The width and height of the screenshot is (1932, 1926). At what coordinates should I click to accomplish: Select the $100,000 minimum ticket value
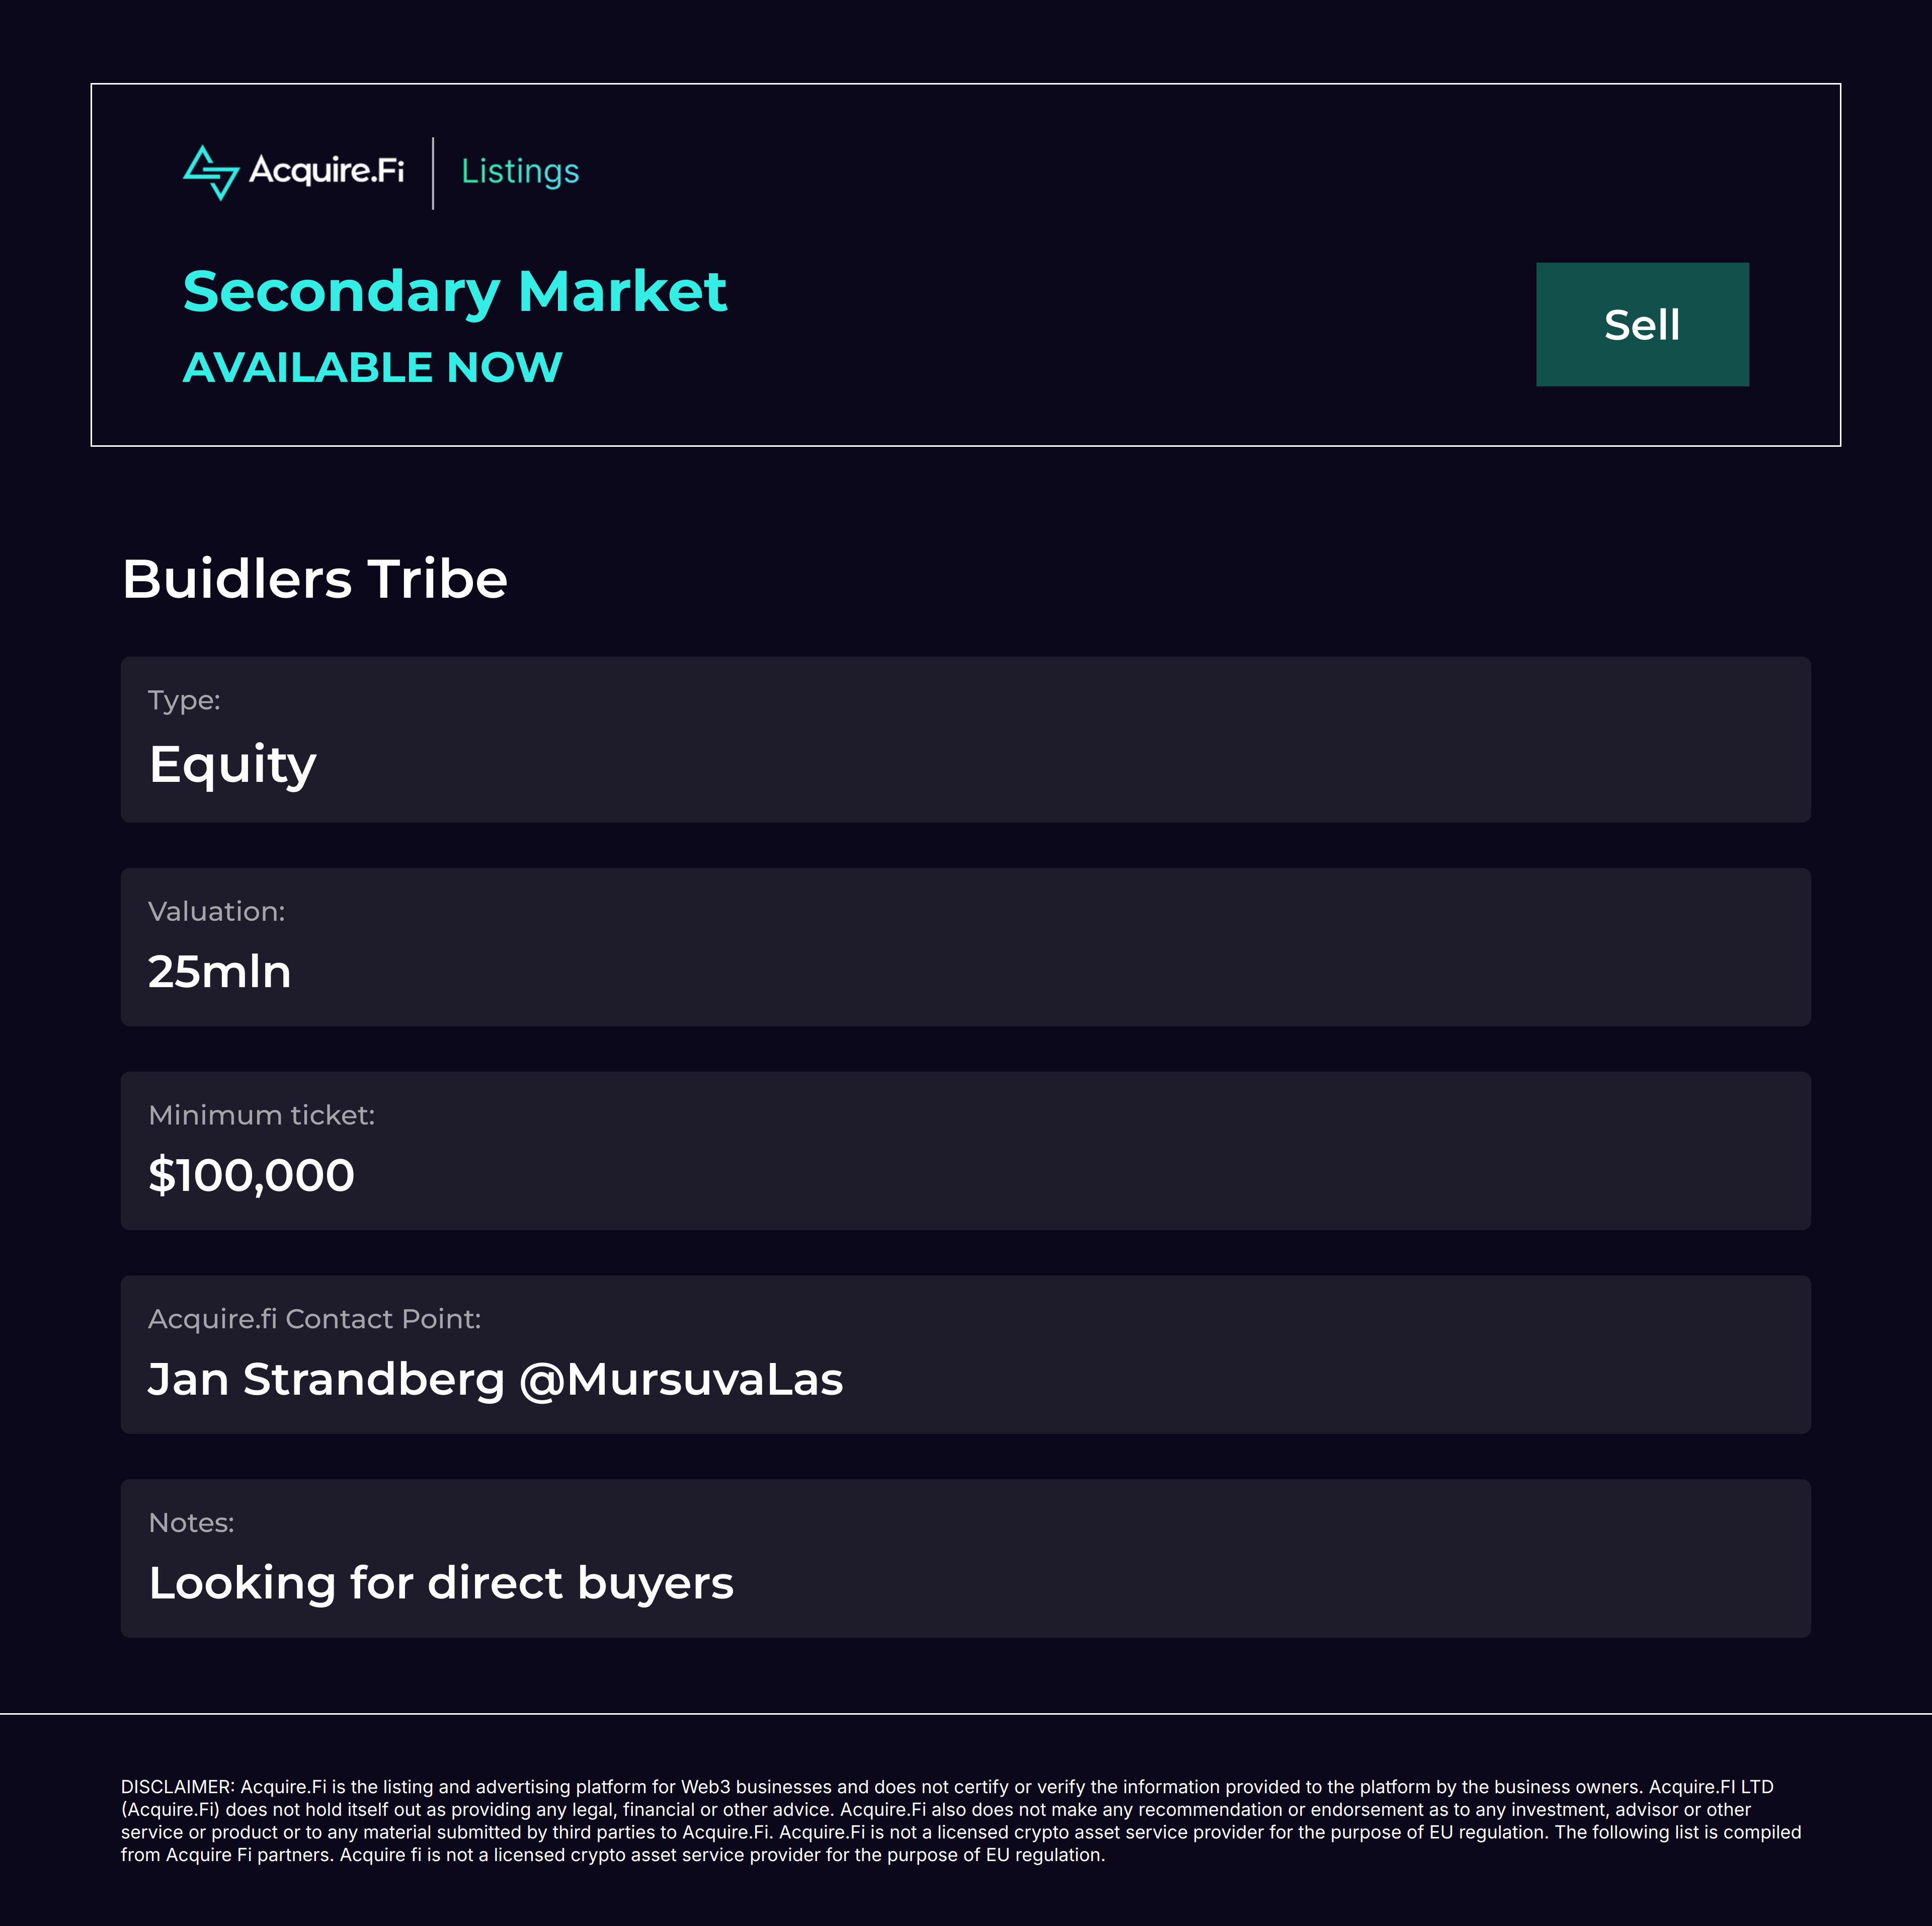click(x=251, y=1175)
